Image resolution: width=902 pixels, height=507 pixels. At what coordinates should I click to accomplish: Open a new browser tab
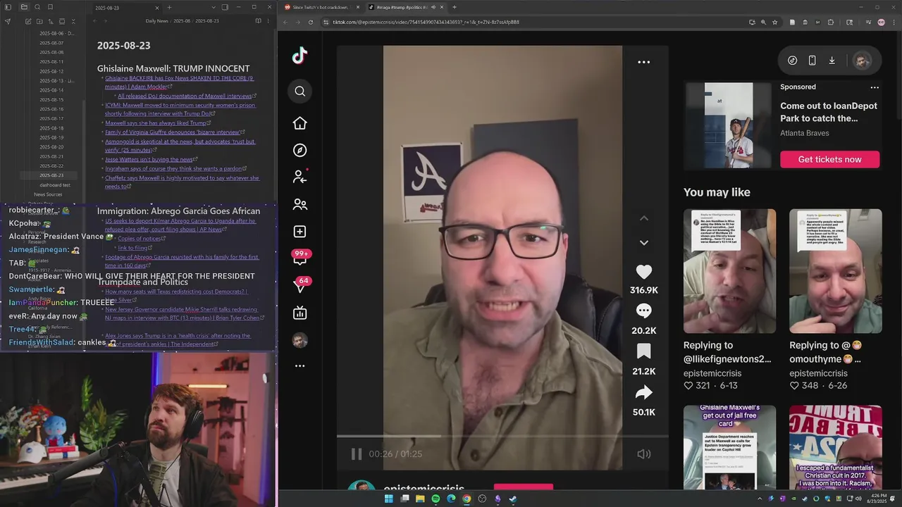(455, 7)
